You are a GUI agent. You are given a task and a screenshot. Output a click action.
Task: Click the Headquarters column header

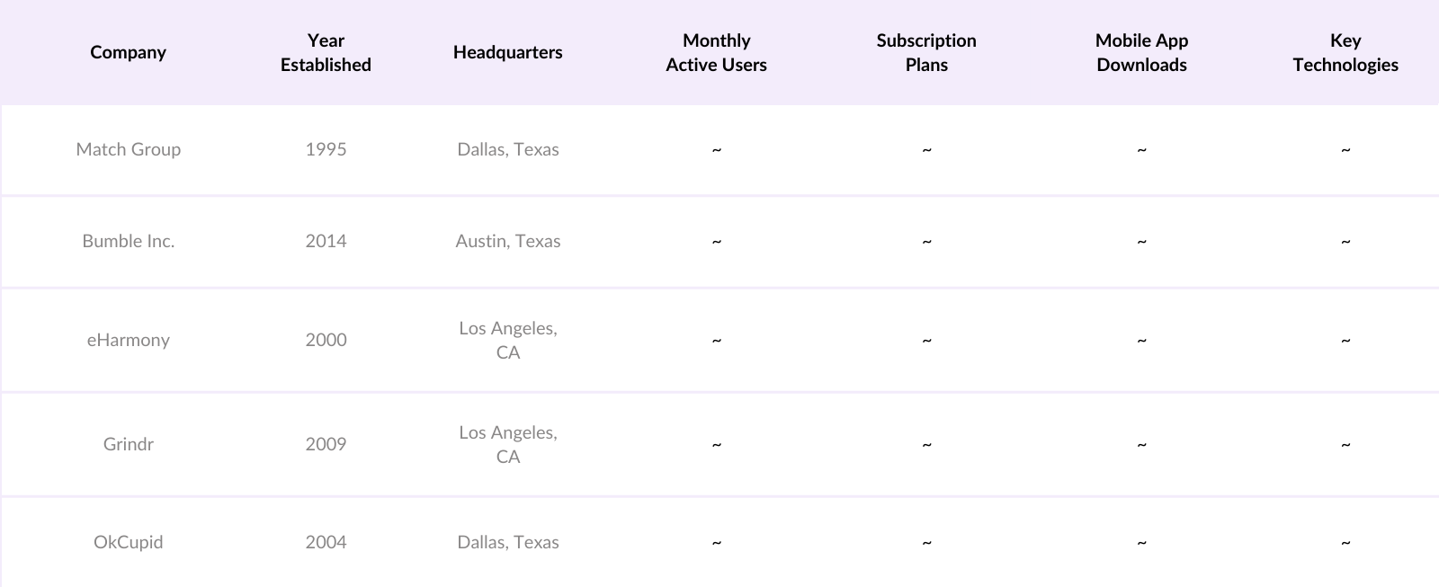507,52
